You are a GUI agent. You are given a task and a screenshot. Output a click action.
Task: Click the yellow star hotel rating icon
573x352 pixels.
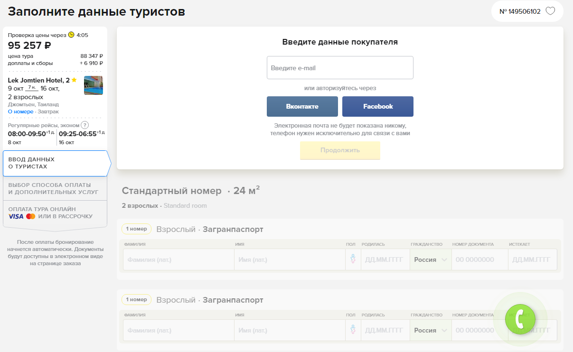(x=74, y=80)
